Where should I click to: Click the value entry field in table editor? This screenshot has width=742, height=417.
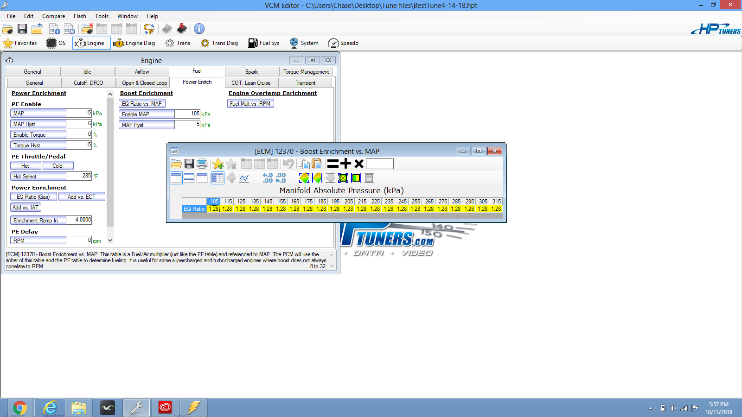point(380,164)
